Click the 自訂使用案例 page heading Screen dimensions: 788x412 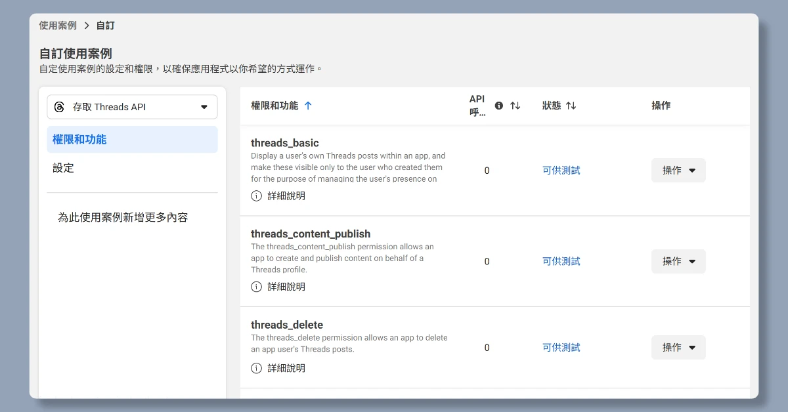tap(76, 53)
